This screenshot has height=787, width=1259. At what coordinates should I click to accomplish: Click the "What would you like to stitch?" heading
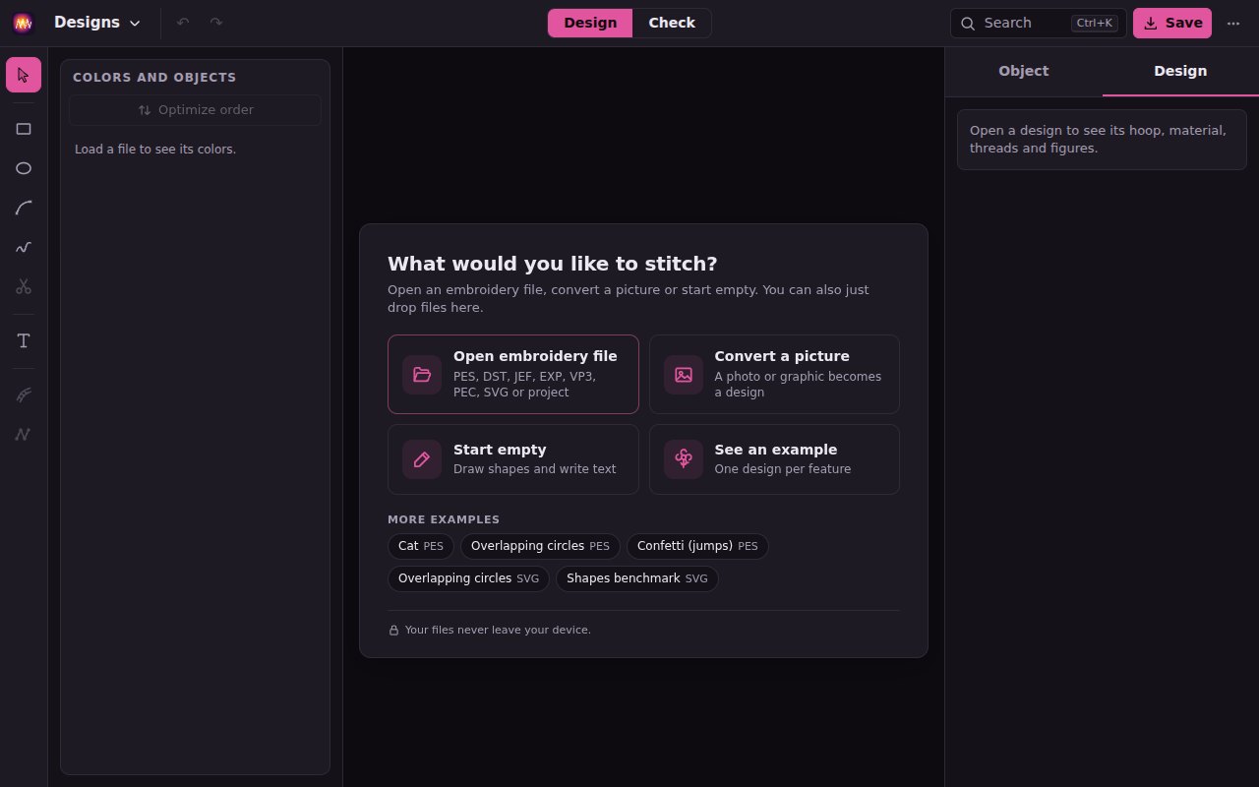(553, 264)
